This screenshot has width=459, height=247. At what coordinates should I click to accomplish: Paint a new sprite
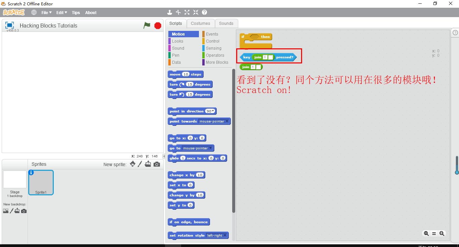[140, 164]
